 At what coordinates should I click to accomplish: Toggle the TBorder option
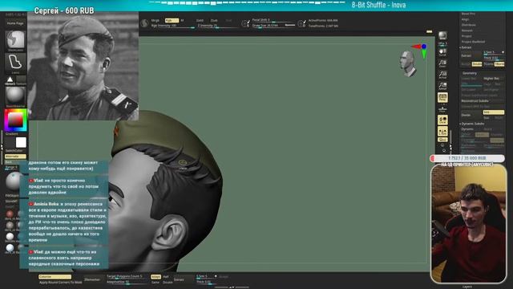[499, 64]
